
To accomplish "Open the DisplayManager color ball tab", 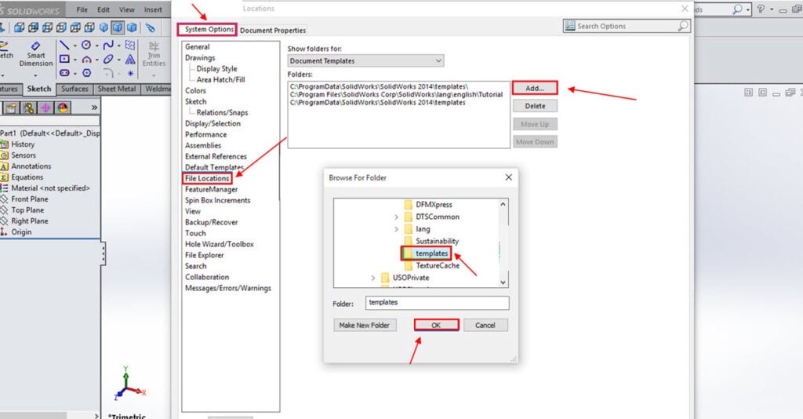I will pos(63,107).
